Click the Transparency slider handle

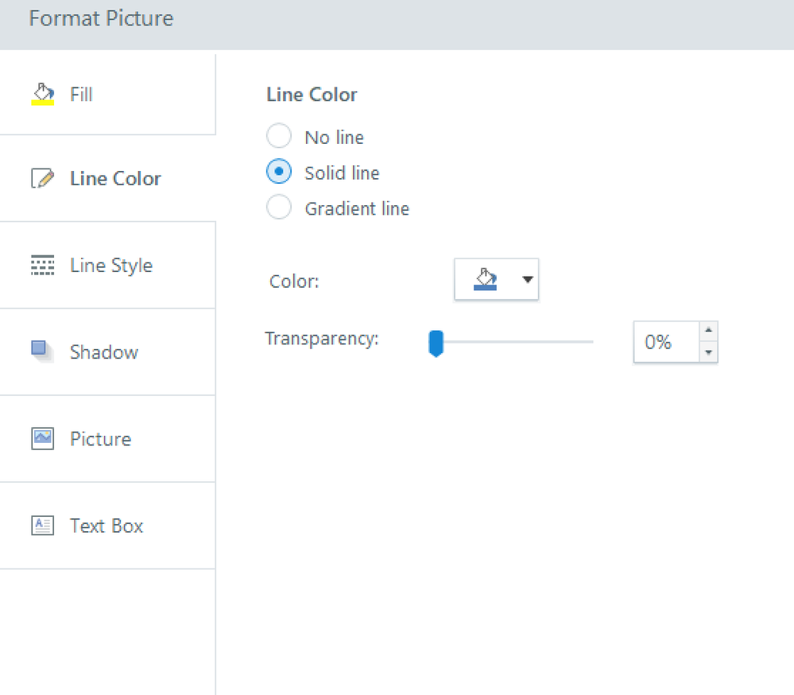pyautogui.click(x=436, y=344)
